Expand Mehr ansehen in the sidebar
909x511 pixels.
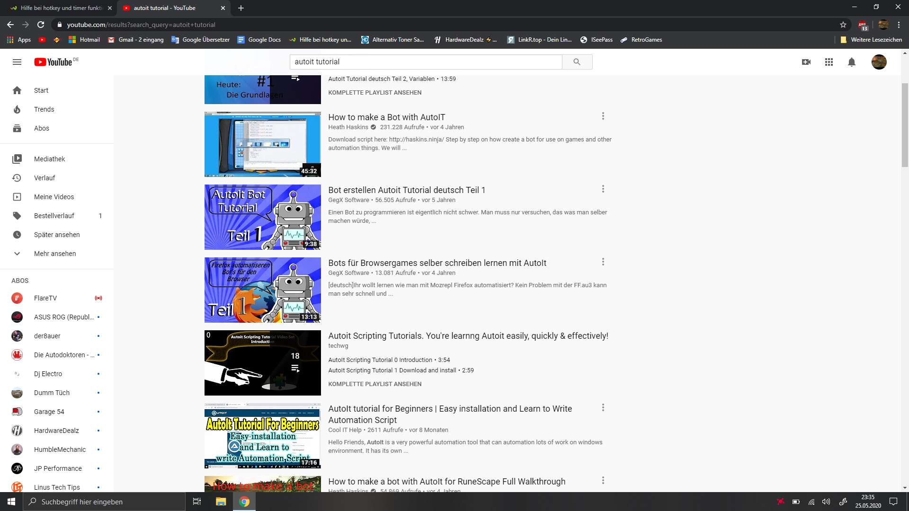point(55,254)
